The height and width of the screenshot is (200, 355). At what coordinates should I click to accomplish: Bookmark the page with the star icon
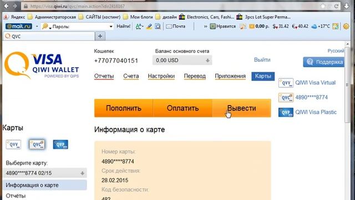click(x=323, y=6)
